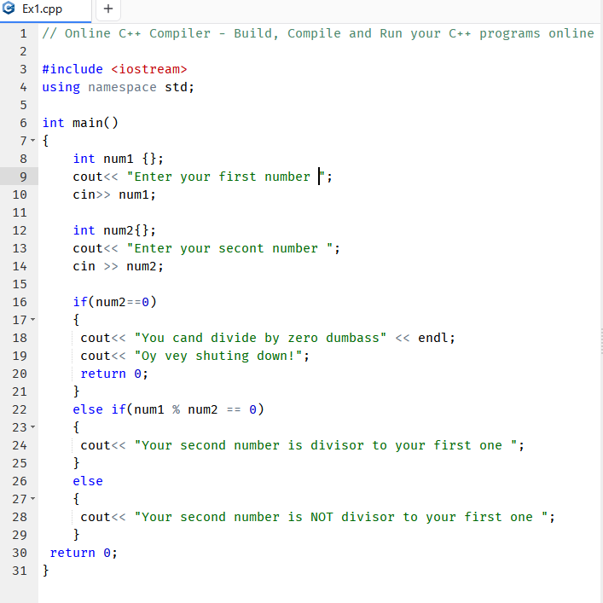Image resolution: width=603 pixels, height=603 pixels.
Task: Click the comment text on line 1
Action: (x=317, y=33)
